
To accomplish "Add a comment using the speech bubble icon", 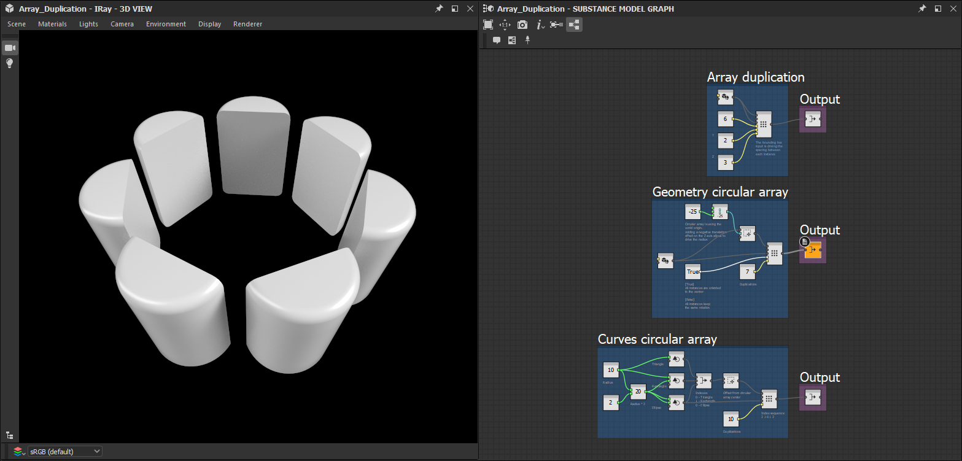I will click(x=497, y=40).
